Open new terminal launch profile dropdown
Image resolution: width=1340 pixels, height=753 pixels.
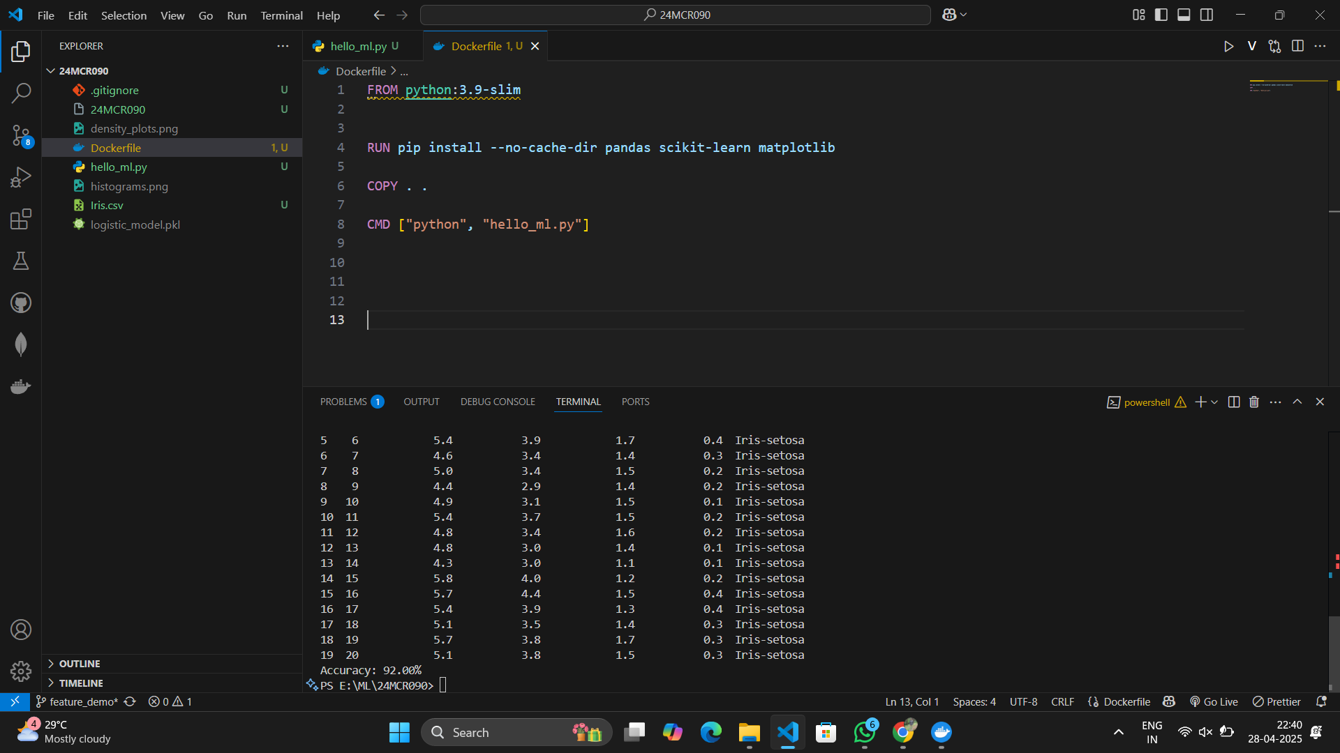[x=1214, y=402]
